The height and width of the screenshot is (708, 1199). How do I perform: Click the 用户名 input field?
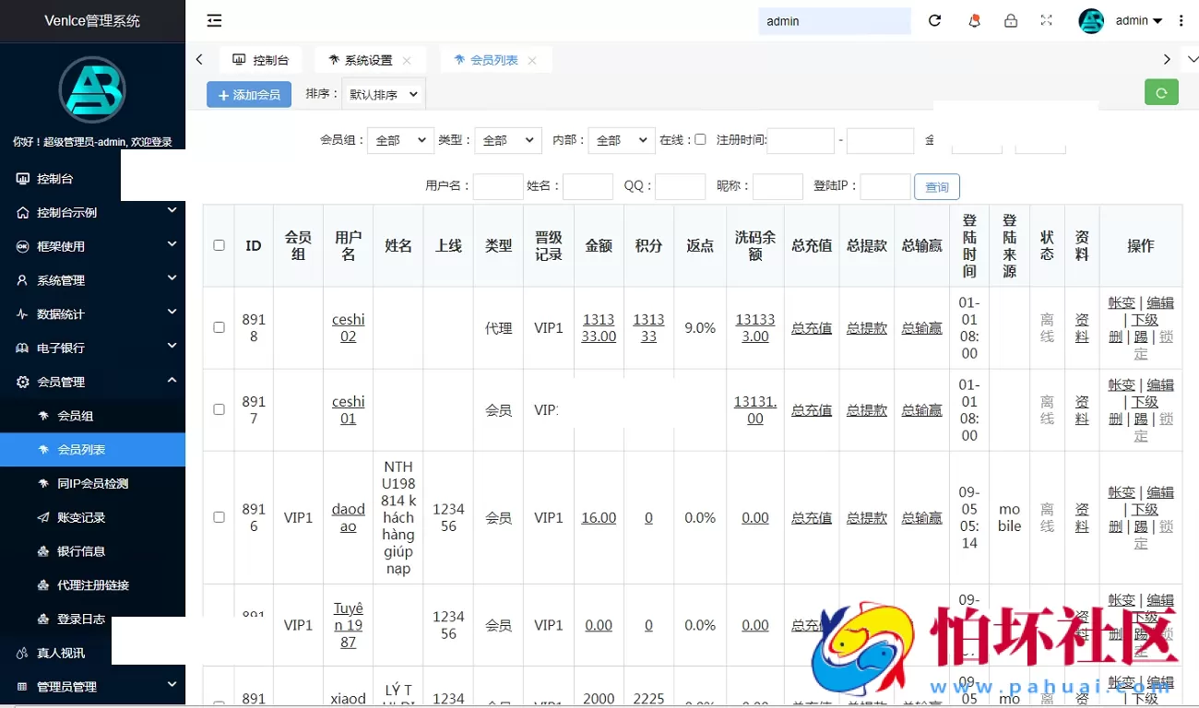click(x=498, y=186)
